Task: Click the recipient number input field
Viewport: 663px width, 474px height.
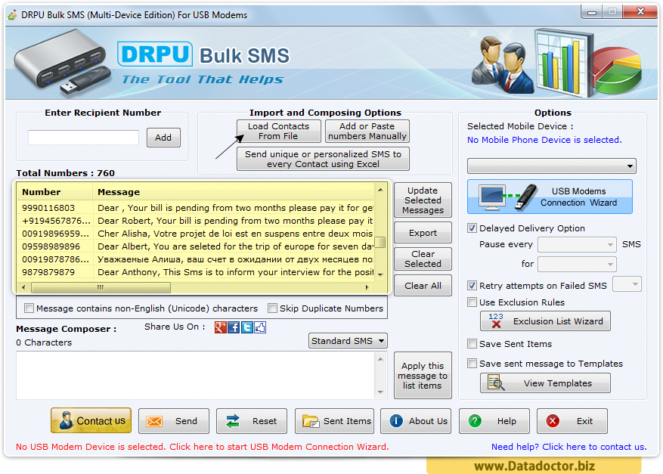Action: (x=83, y=138)
